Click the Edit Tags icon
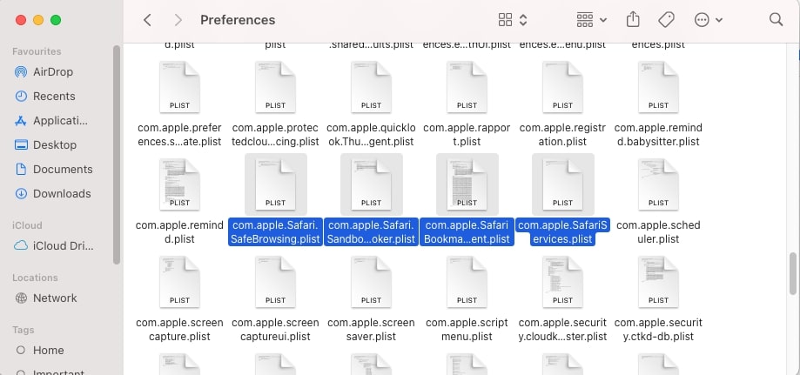Screen dimensions: 800x375 click(666, 20)
